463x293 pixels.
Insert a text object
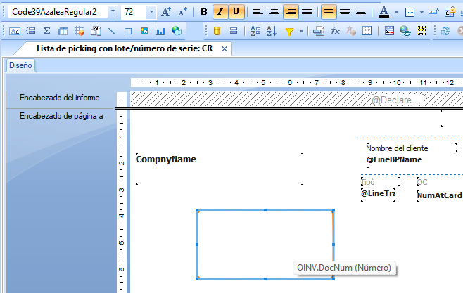pos(15,31)
